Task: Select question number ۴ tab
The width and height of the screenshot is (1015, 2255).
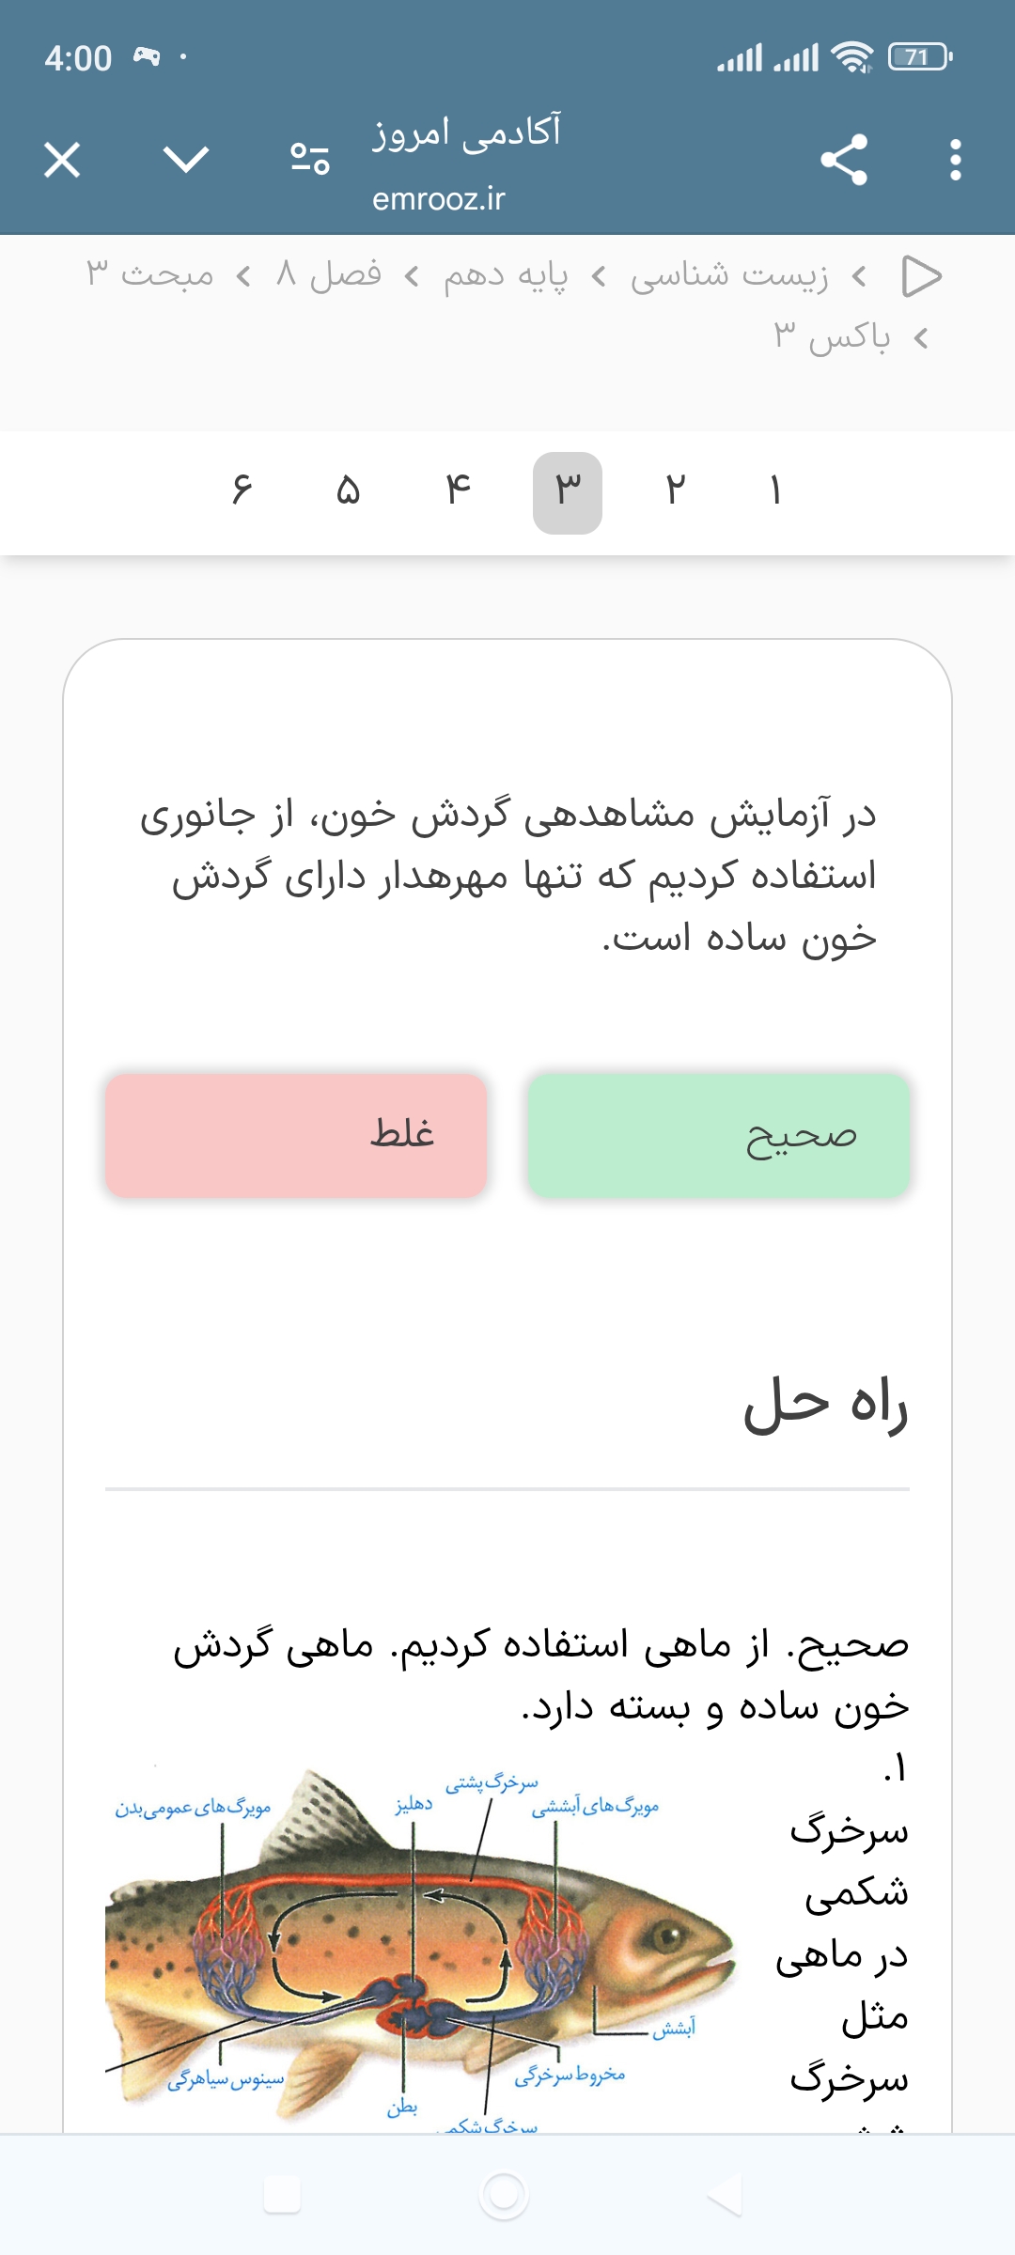Action: click(458, 491)
